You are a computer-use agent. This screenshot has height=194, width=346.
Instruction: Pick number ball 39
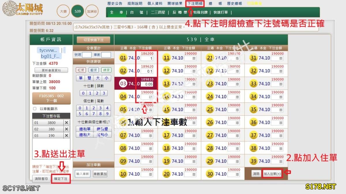click(x=253, y=161)
